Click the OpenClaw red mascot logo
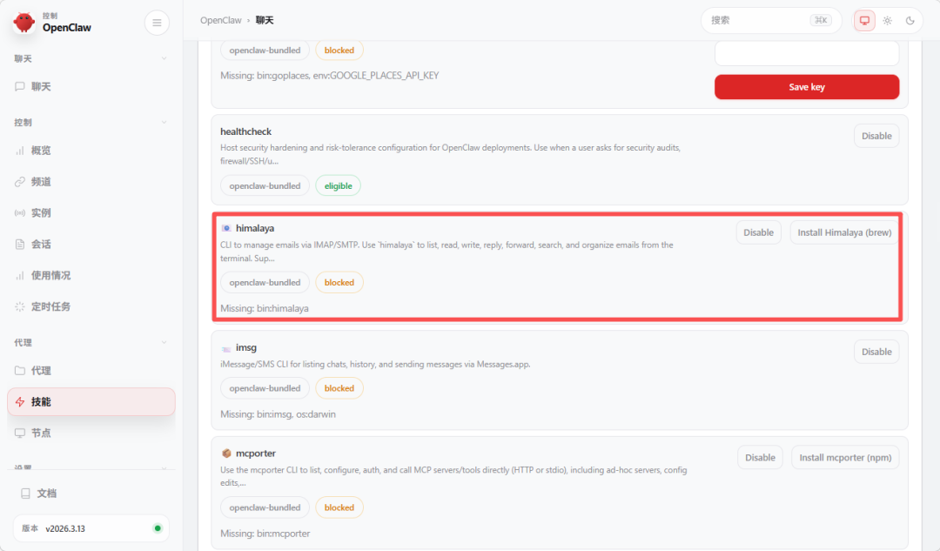The width and height of the screenshot is (940, 551). pyautogui.click(x=24, y=22)
